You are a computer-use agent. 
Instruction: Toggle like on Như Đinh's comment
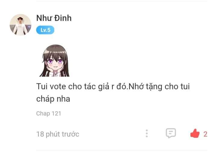click(195, 134)
